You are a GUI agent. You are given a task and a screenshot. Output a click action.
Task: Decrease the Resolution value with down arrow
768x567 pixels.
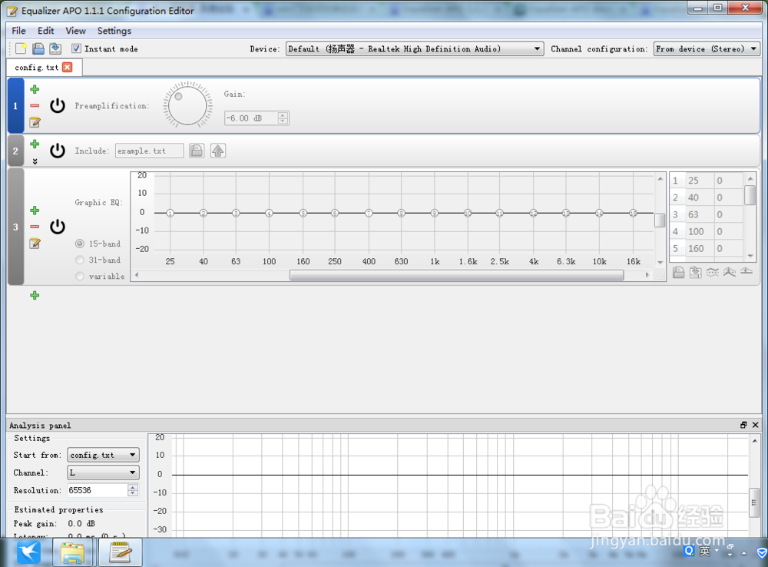click(x=133, y=493)
